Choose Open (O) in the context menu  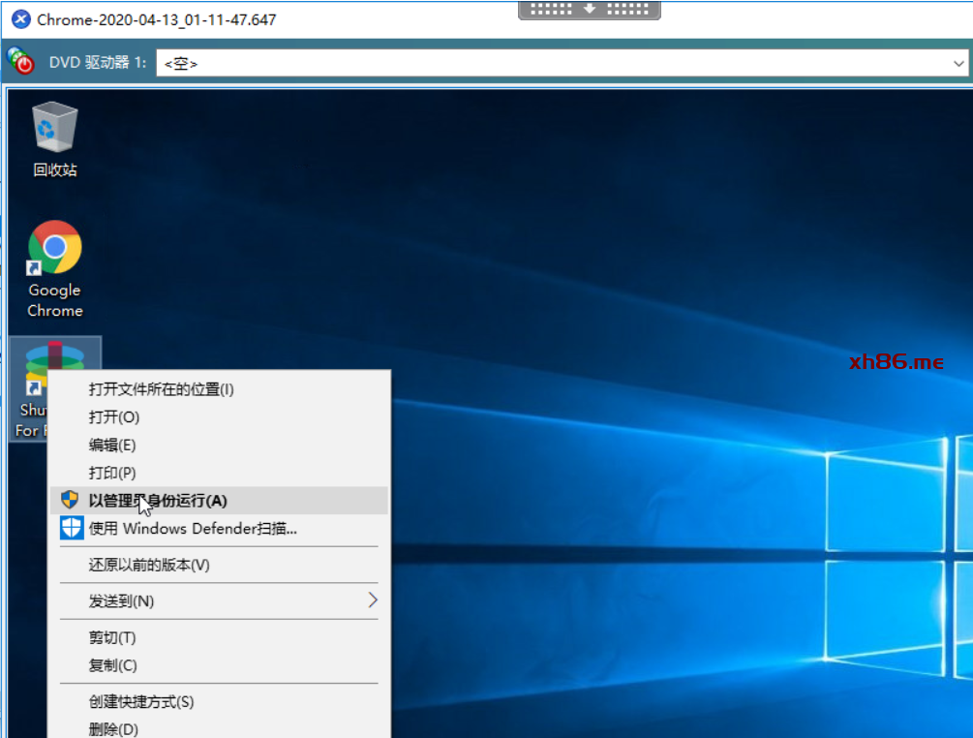114,416
